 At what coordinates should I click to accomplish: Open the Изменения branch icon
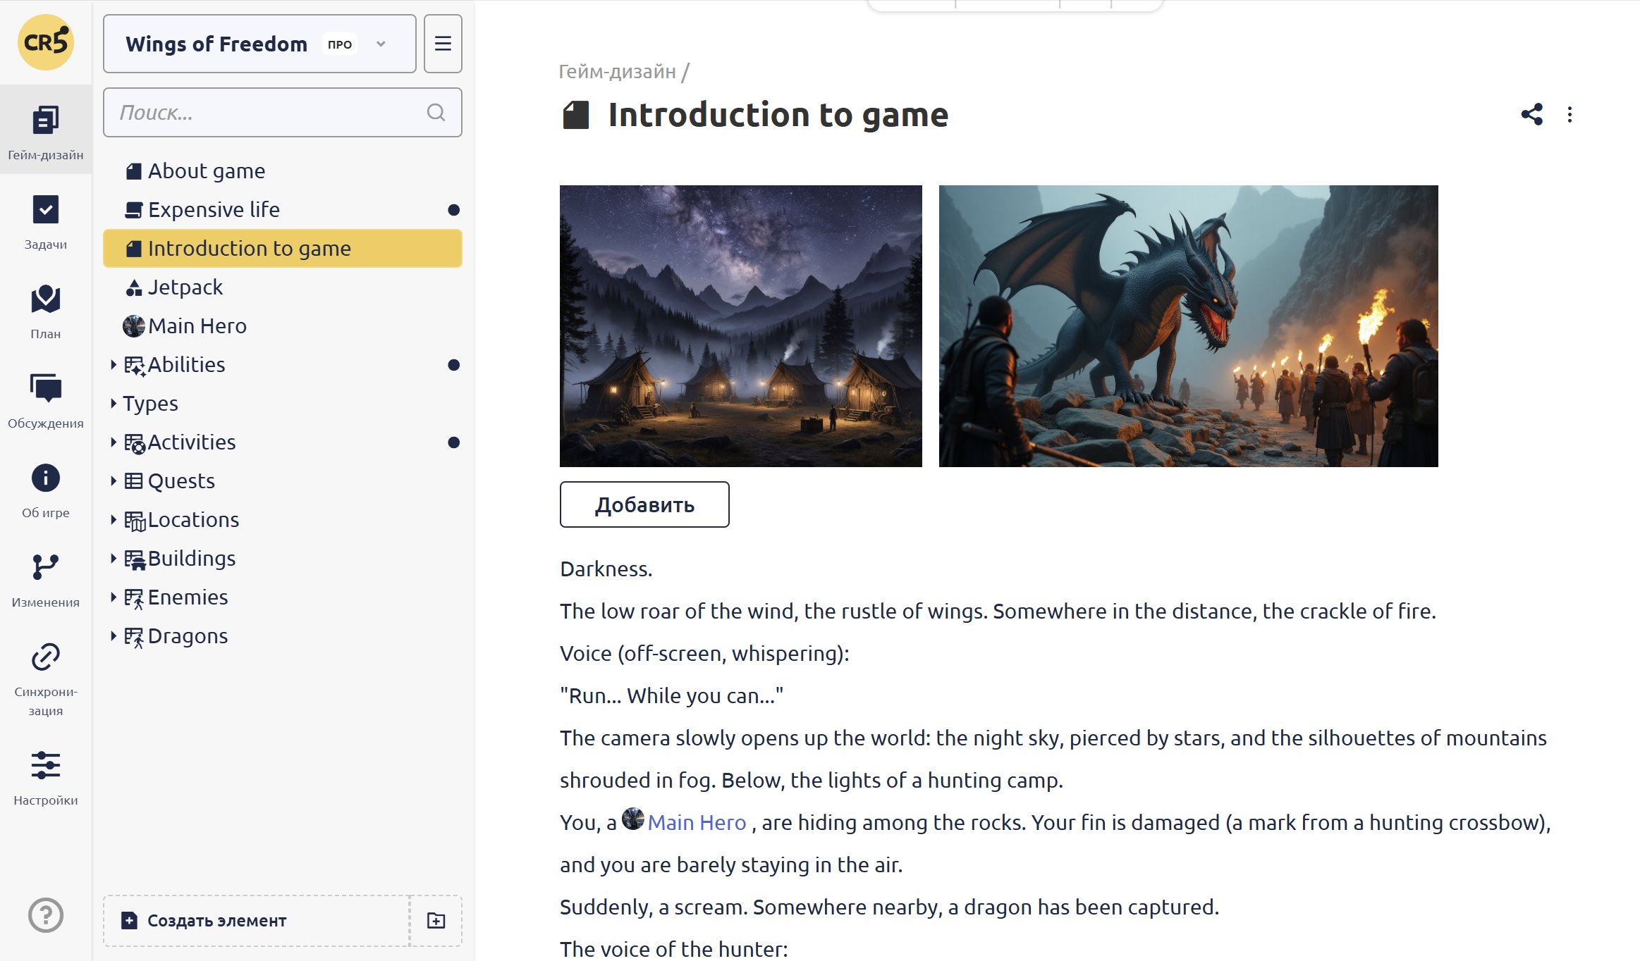point(45,567)
